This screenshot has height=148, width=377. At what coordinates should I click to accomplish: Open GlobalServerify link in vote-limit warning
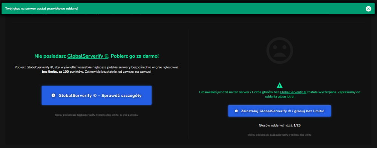[293, 92]
